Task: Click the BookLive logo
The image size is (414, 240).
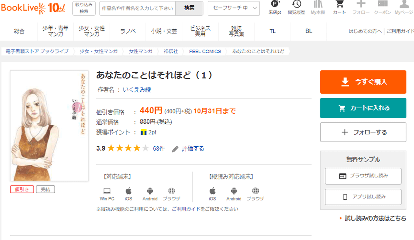Action: (33, 8)
